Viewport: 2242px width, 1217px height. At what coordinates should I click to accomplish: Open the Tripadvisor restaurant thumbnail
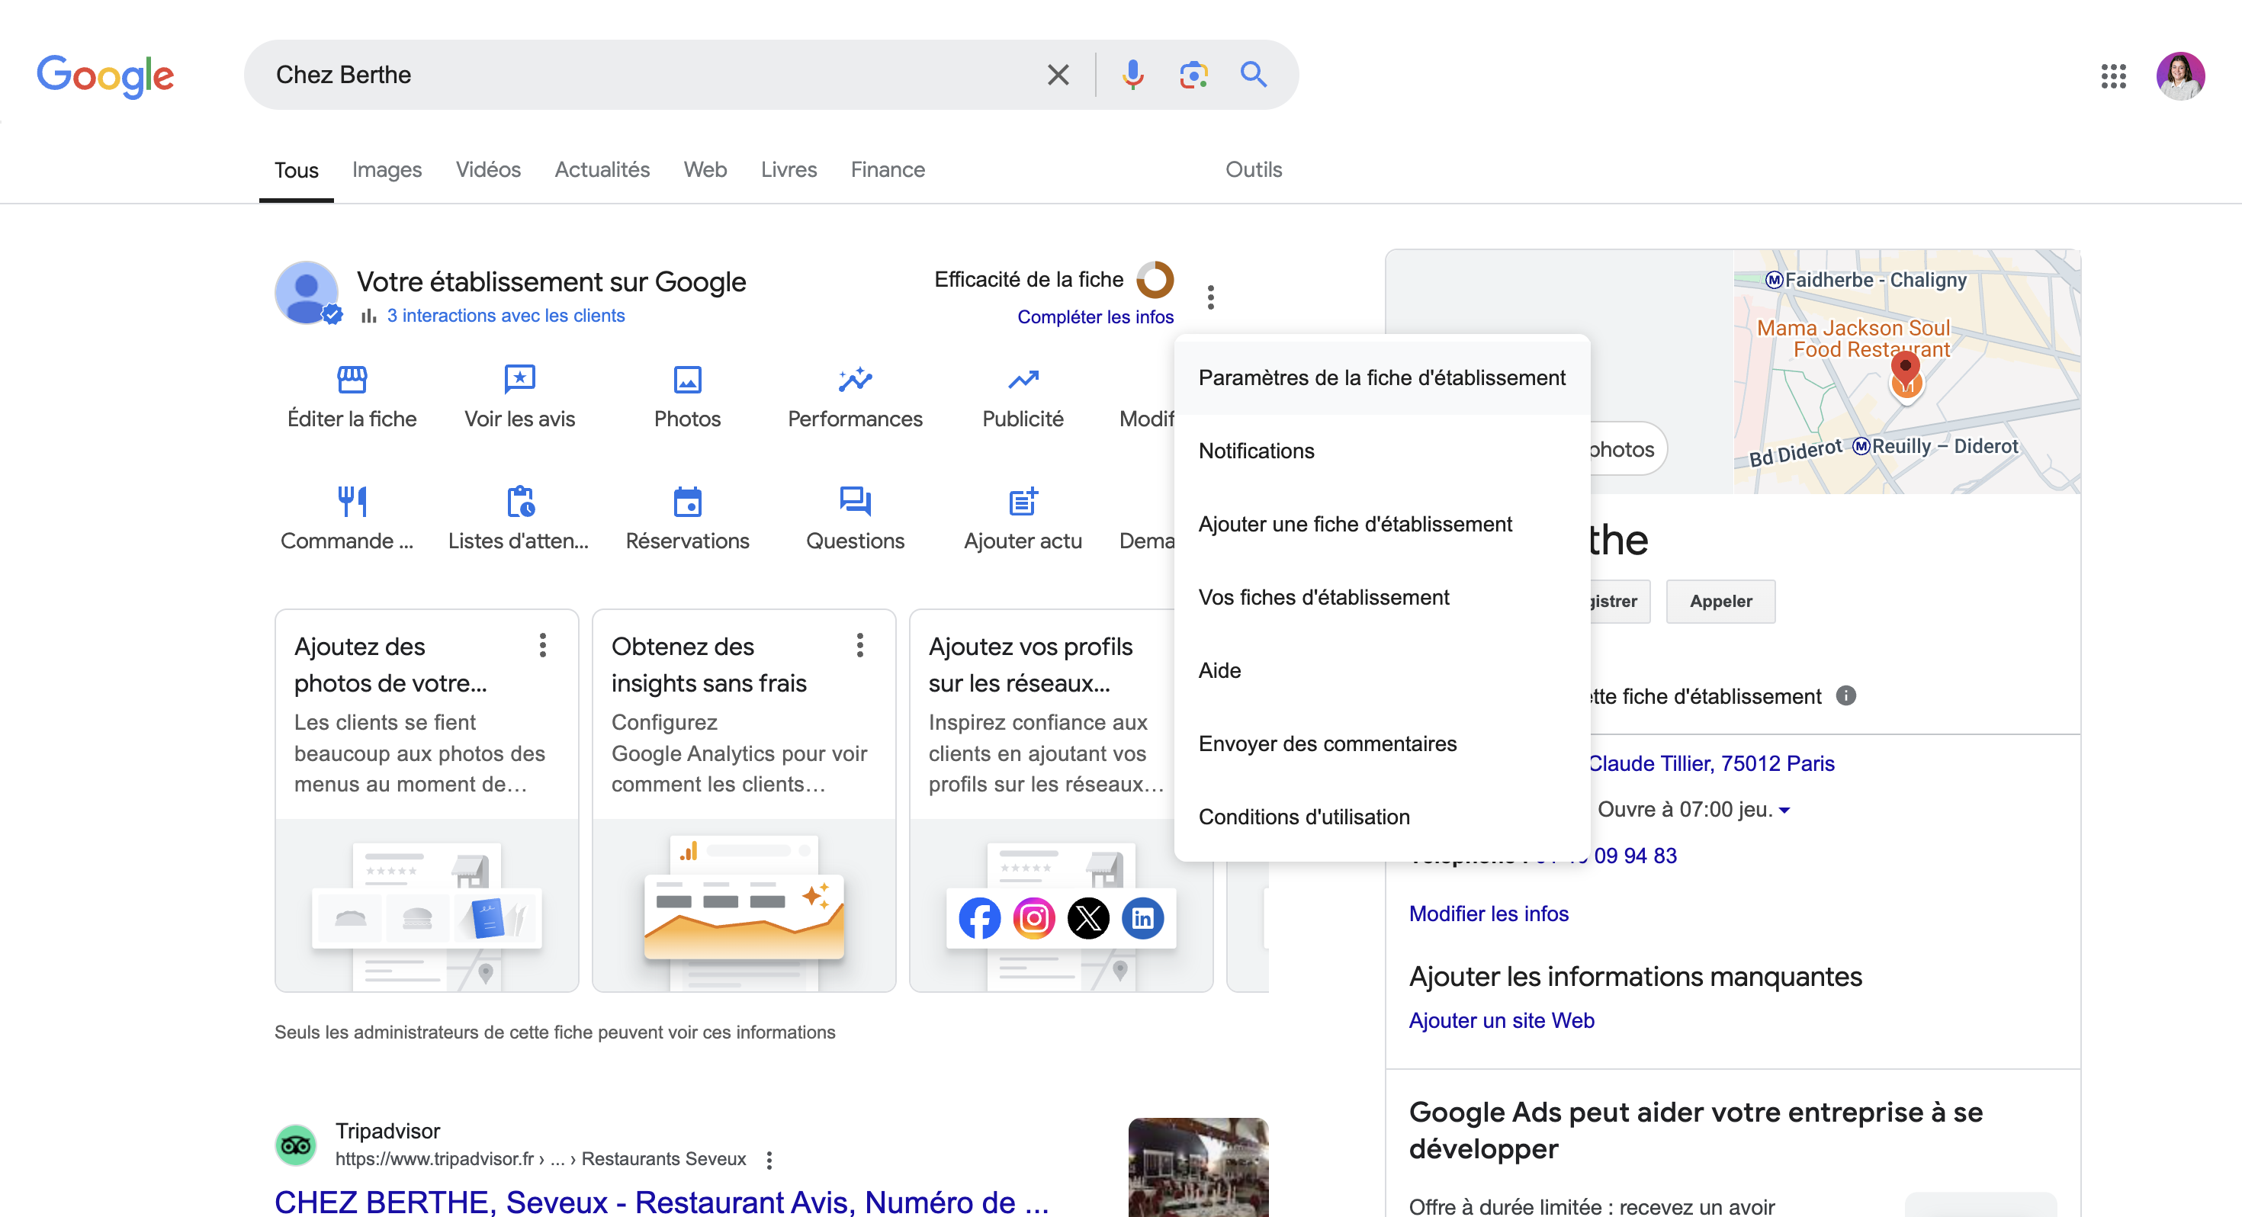1197,1167
